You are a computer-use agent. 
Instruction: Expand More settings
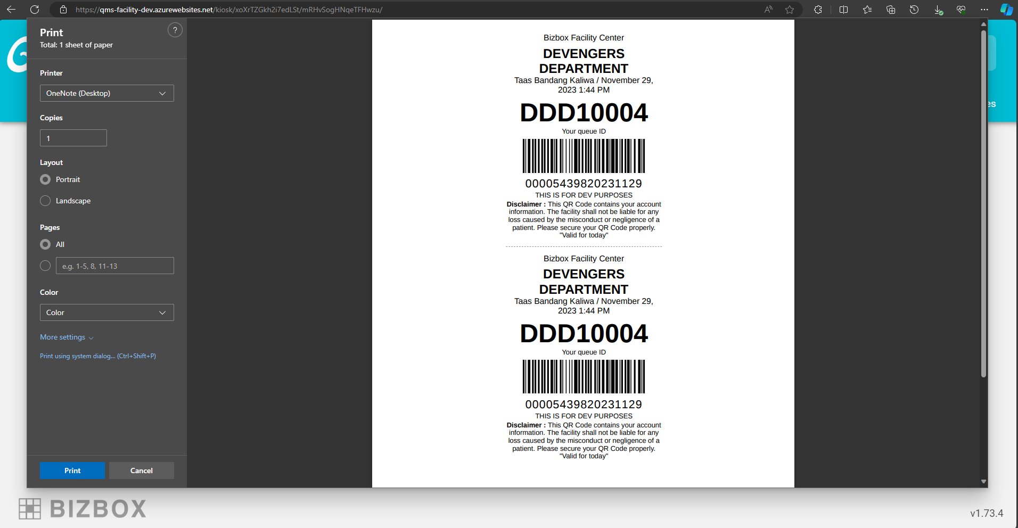[x=67, y=337]
